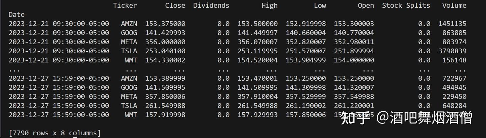The image size is (486, 138).
Task: Select the Dividends column header
Action: 211,5
